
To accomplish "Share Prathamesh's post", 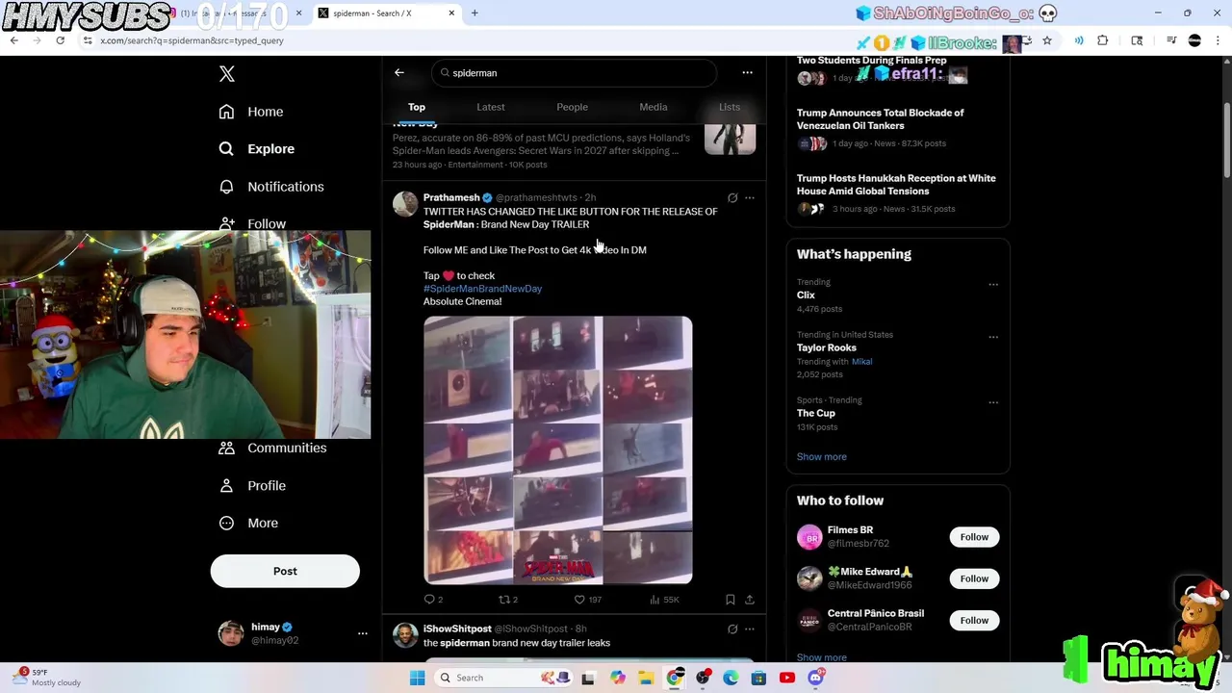I will pyautogui.click(x=750, y=600).
